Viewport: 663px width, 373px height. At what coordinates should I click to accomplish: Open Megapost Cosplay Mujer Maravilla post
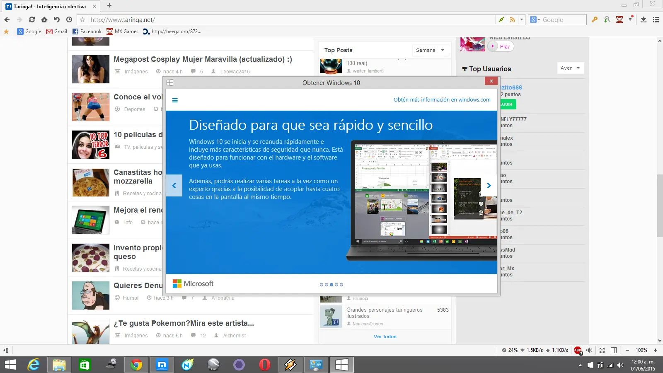pyautogui.click(x=203, y=59)
